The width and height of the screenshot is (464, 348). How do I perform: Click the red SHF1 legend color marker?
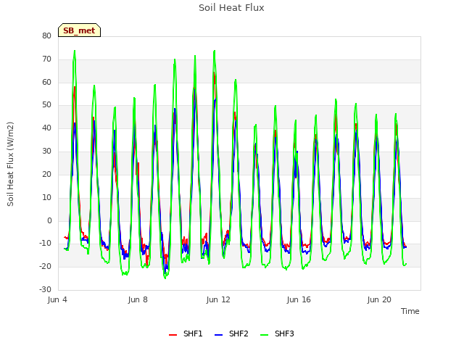tap(173, 335)
